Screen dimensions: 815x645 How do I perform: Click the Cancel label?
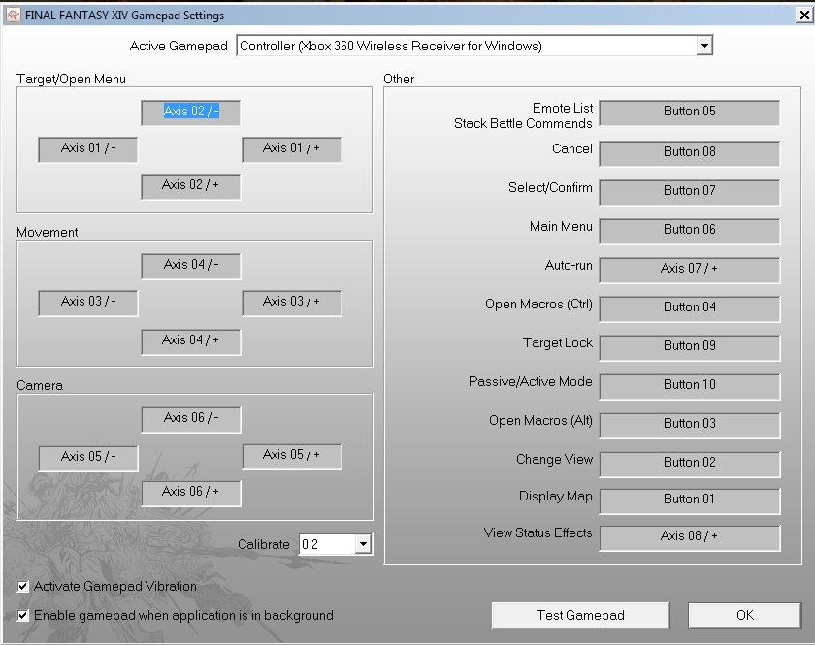coord(572,149)
